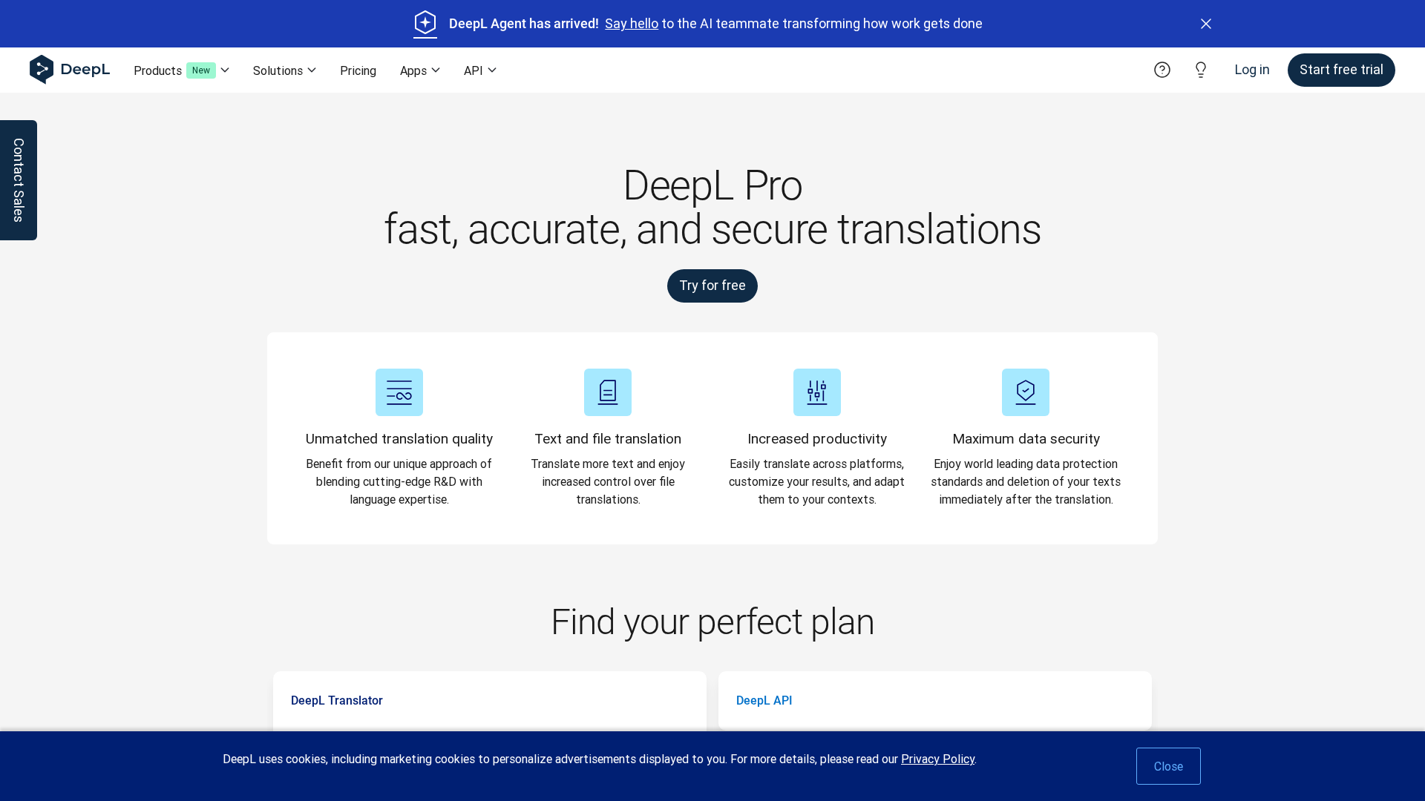
Task: Click the Start free trial button
Action: click(x=1341, y=70)
